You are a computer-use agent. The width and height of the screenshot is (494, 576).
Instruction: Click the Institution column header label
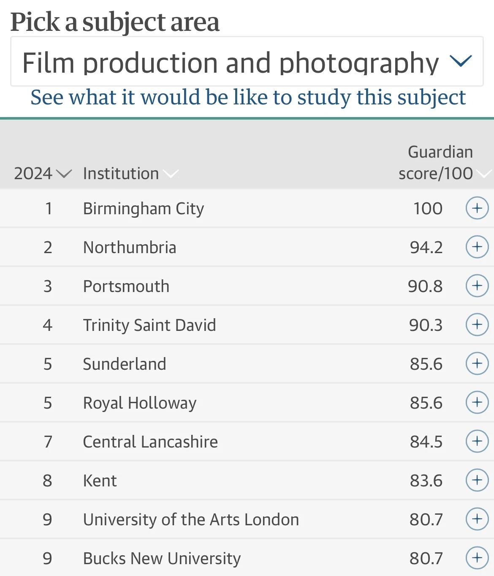click(121, 174)
